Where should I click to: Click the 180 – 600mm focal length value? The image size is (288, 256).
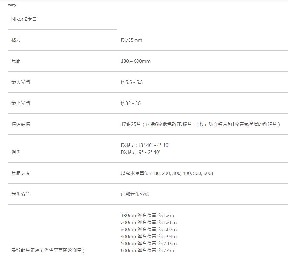136,61
